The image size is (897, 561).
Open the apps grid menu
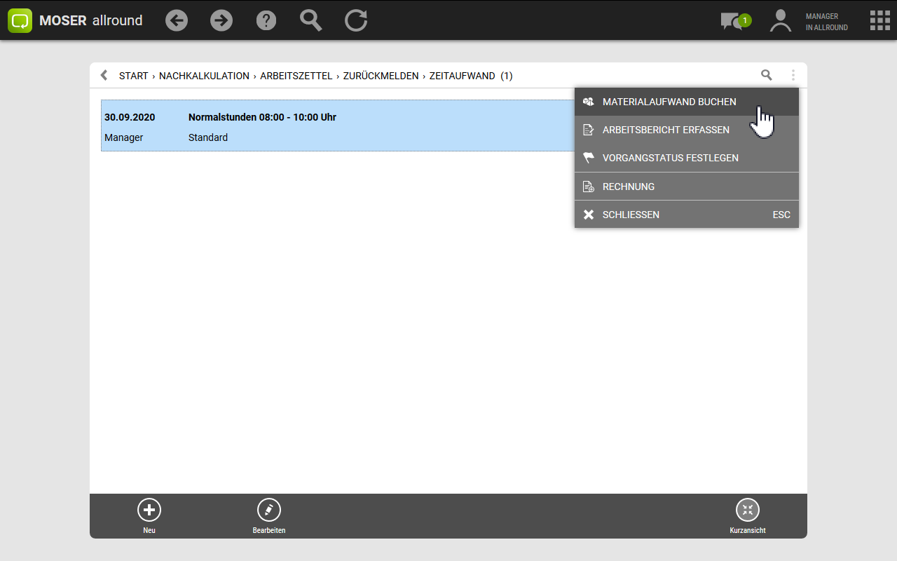coord(879,20)
